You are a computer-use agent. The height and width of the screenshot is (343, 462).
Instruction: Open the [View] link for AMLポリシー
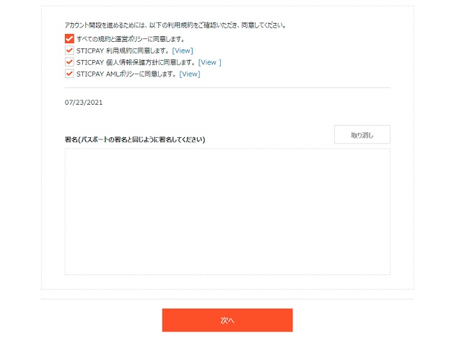[190, 74]
